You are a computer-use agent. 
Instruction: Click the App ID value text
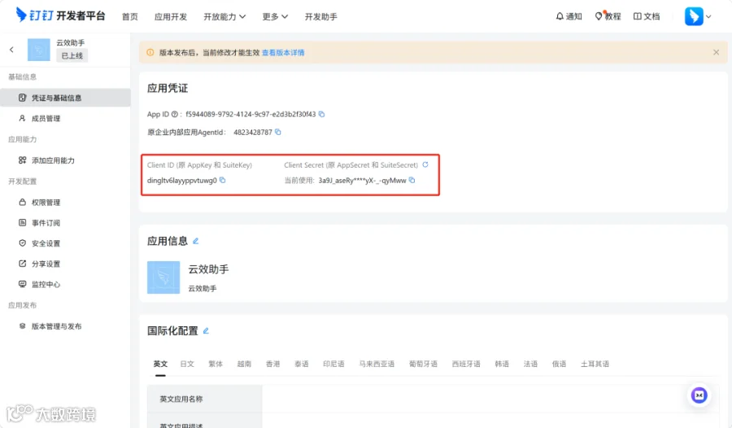point(251,114)
